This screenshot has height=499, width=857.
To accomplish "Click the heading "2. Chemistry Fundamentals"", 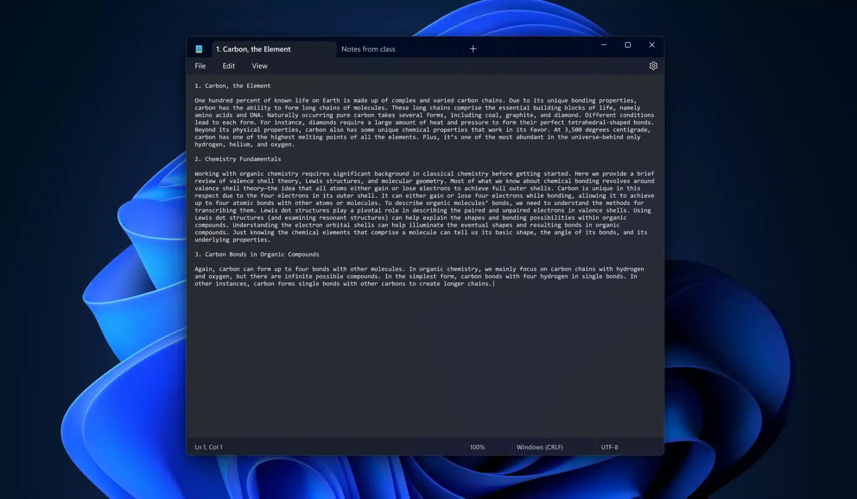I will click(x=238, y=159).
